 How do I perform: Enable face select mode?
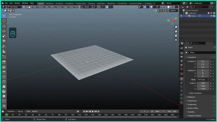[x=29, y=7]
